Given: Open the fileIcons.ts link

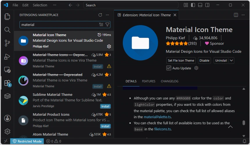Looking at the screenshot, I should (162, 129).
